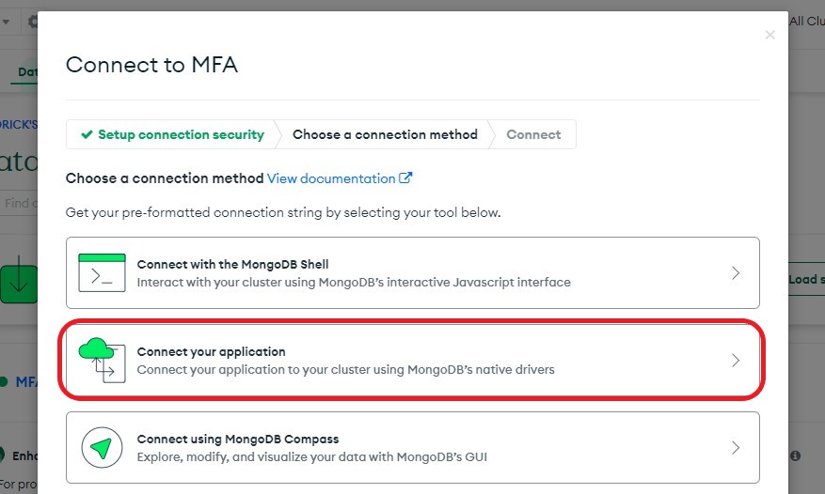Click the info icon at bottom right

(x=795, y=455)
